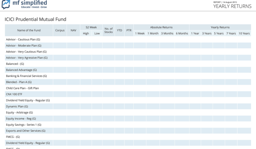Click the 'Absolute Returns' group header
This screenshot has height=149, width=256.
[x=161, y=27]
